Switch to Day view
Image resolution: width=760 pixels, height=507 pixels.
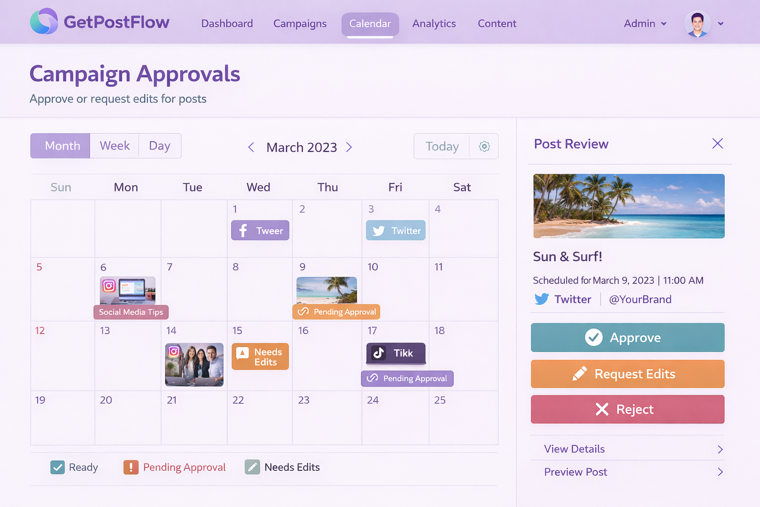(x=159, y=146)
